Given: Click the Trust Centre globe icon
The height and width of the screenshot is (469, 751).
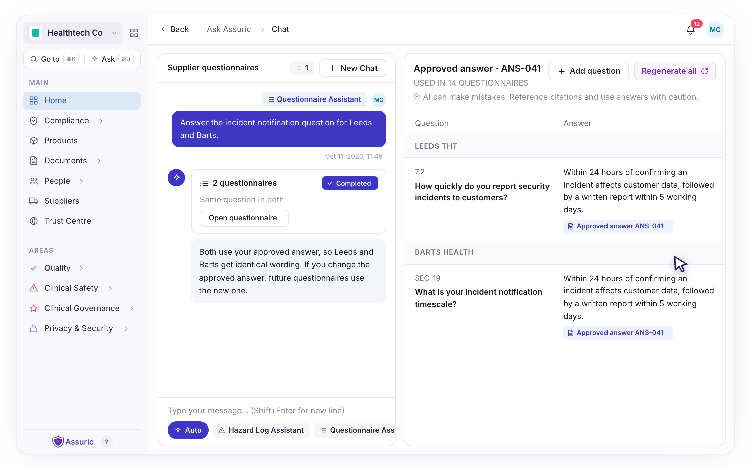Looking at the screenshot, I should 34,221.
